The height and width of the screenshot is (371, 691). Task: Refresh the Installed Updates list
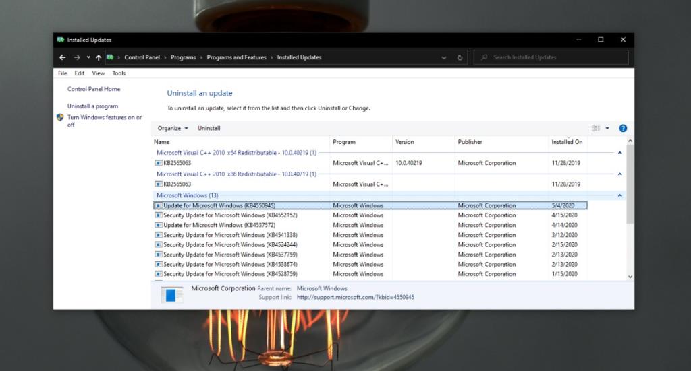pos(460,58)
